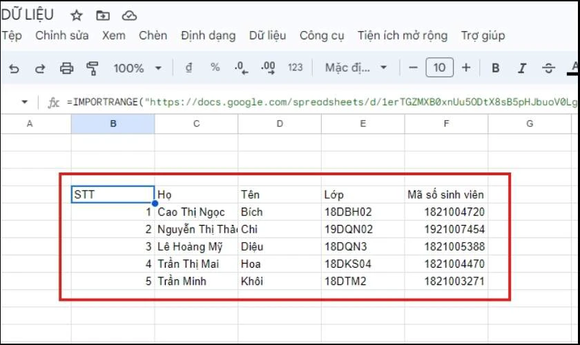Select the Mã số sinh viên cell
580x345 pixels.
(446, 195)
